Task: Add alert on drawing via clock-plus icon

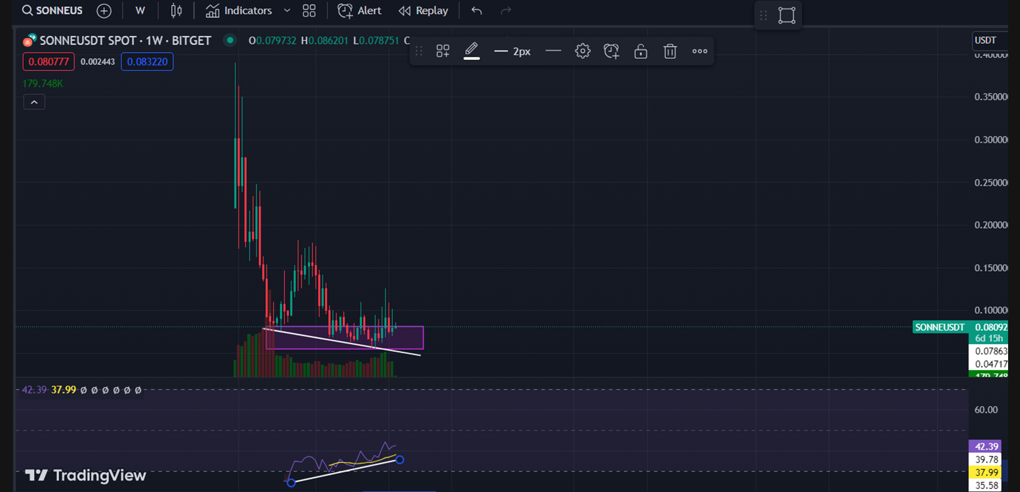Action: pos(611,52)
